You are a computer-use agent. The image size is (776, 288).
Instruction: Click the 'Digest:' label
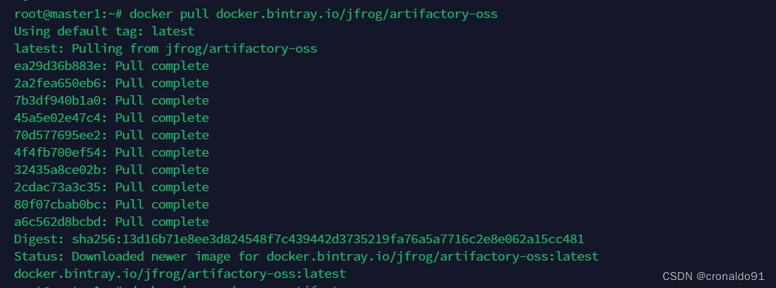pos(40,239)
